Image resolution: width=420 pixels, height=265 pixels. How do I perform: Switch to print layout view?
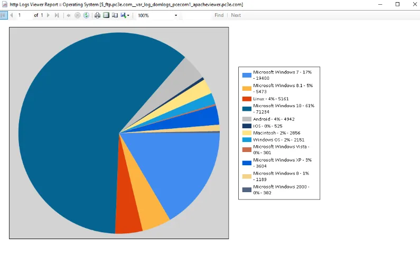[x=106, y=15]
